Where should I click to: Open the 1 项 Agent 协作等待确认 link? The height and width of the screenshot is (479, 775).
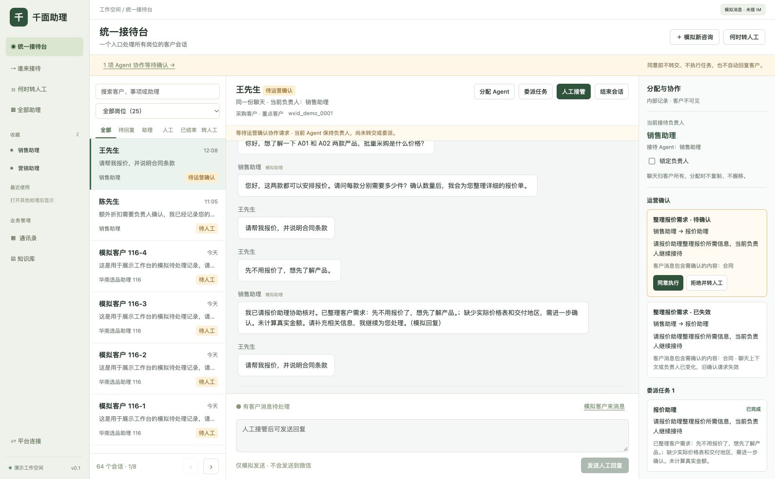click(x=139, y=65)
